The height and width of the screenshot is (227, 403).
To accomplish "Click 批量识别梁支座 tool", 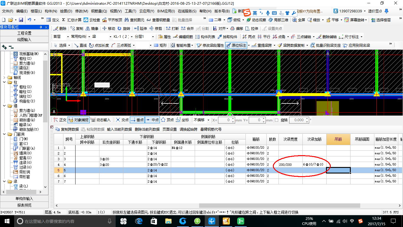I will click(x=325, y=45).
